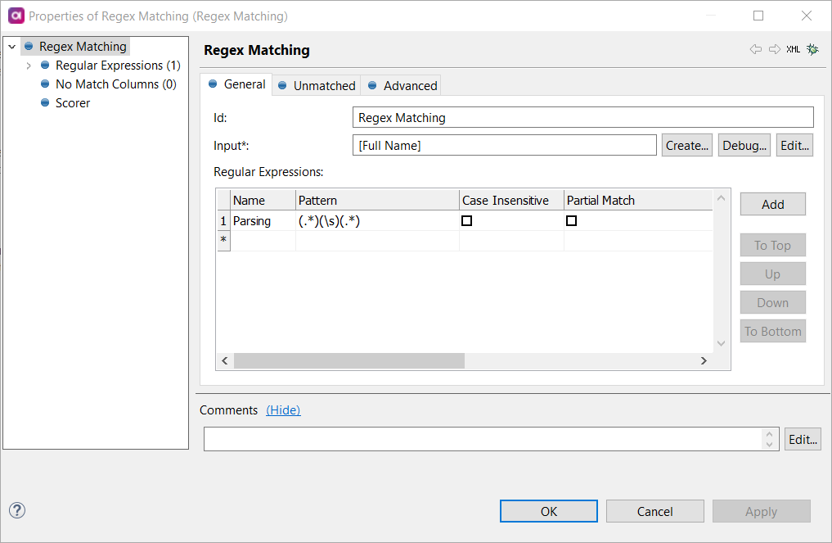
Task: Confirm changes with the OK button
Action: click(548, 510)
